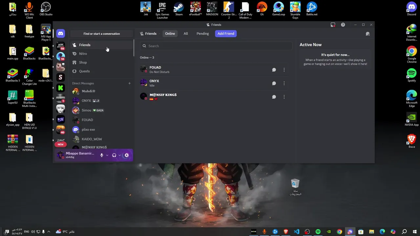Open the server icon showing 14 notifications
The image size is (420, 236).
(60, 56)
